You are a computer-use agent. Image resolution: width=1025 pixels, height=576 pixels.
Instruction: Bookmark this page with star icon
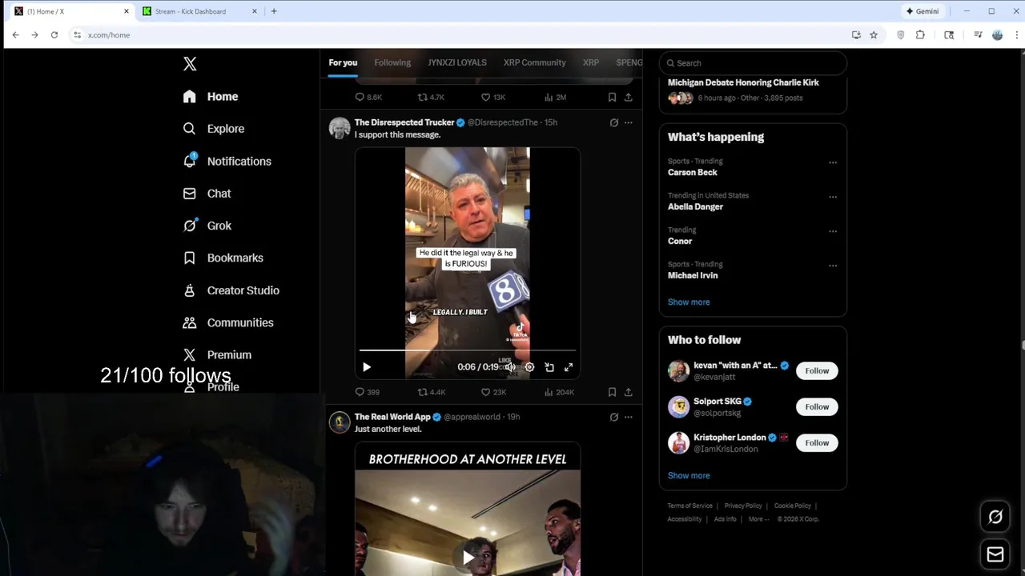[874, 35]
